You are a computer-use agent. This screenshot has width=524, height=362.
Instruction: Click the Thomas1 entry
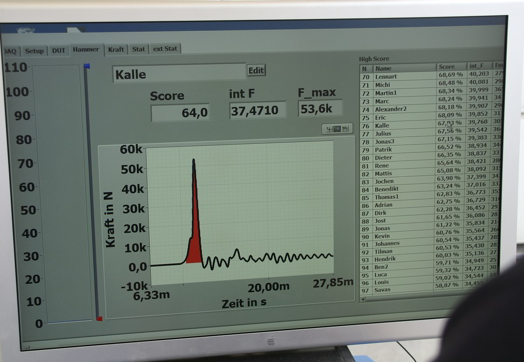387,197
